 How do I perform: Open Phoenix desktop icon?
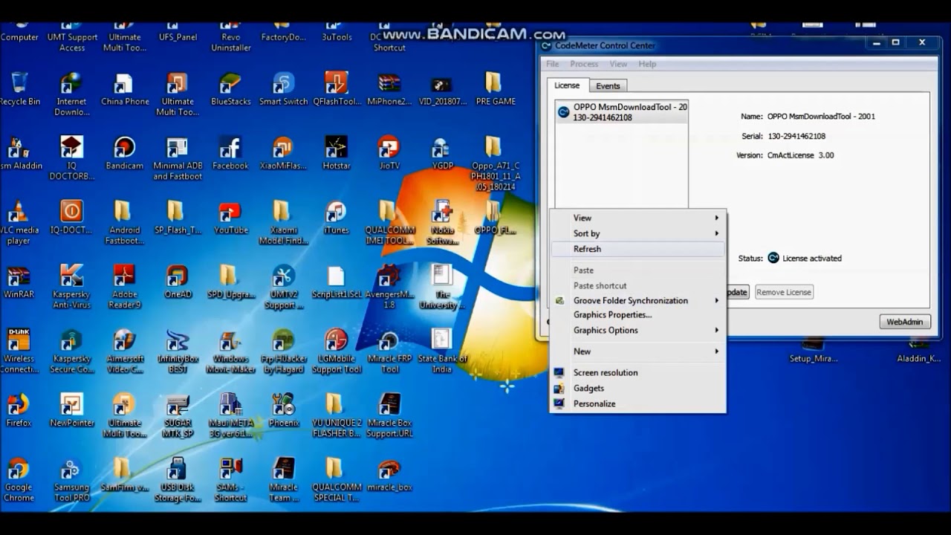tap(283, 410)
